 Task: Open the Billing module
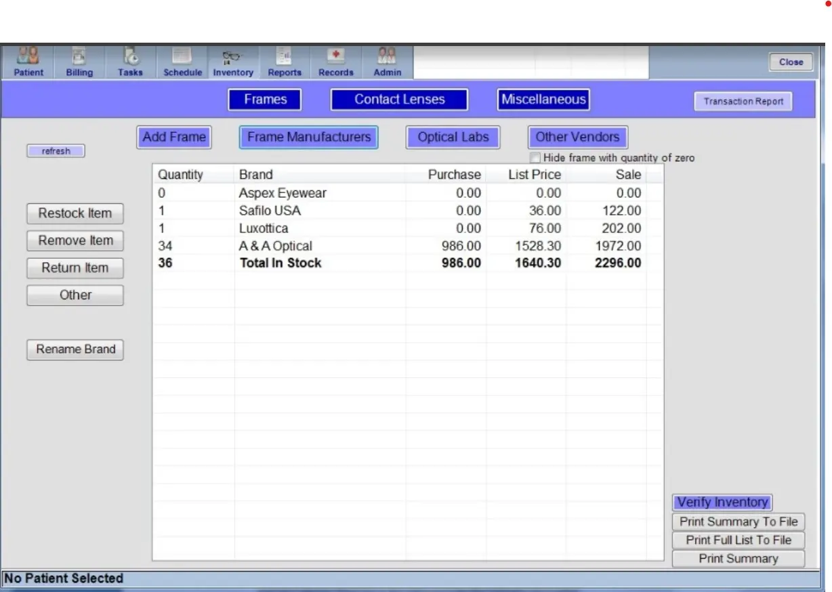pyautogui.click(x=79, y=62)
